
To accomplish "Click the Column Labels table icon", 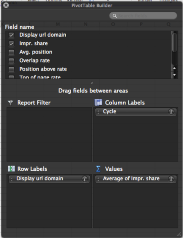I will 98,103.
